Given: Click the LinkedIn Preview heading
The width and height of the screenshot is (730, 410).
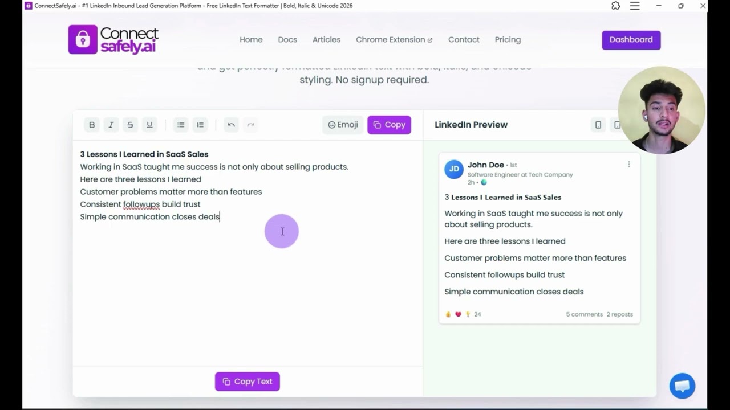Looking at the screenshot, I should click(x=471, y=125).
